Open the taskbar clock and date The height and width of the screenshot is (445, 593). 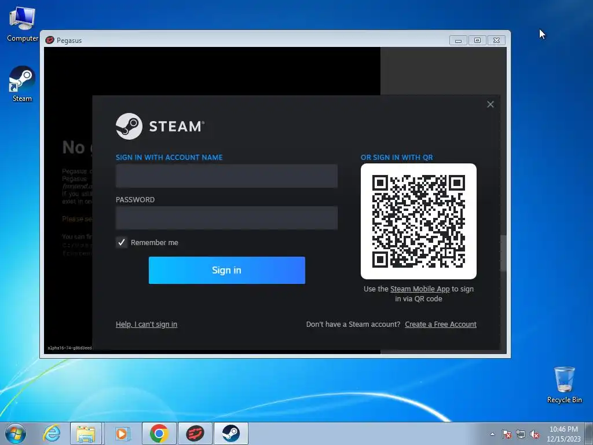563,434
